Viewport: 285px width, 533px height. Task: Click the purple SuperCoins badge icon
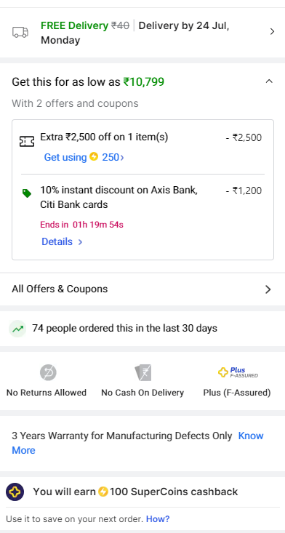pos(15,492)
